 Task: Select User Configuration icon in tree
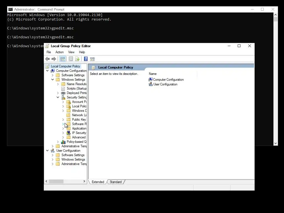(x=53, y=151)
